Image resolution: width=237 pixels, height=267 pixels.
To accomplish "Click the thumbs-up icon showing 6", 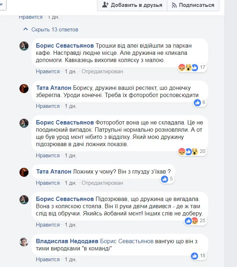I will pos(197,102).
